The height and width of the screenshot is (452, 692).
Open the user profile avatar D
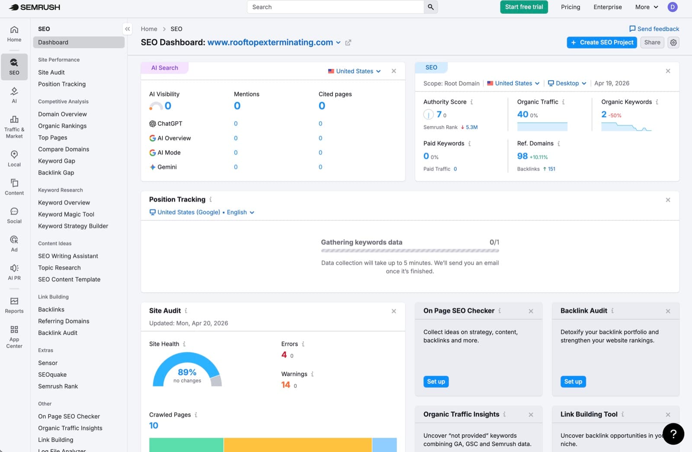pos(673,7)
